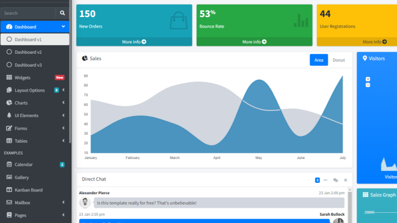Click the Widgets grid icon
This screenshot has height=223, width=397.
(x=9, y=78)
